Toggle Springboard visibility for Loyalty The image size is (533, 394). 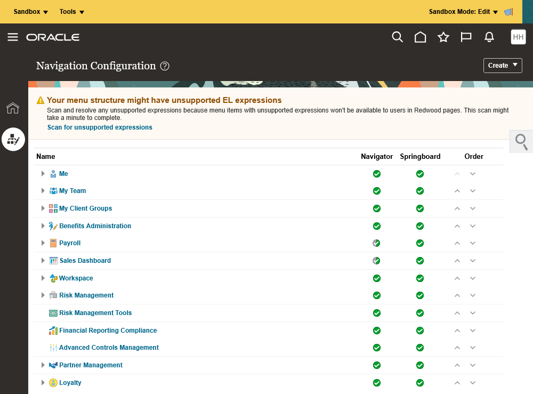420,383
